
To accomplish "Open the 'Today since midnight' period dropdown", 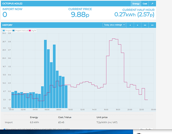I will [x=114, y=25].
